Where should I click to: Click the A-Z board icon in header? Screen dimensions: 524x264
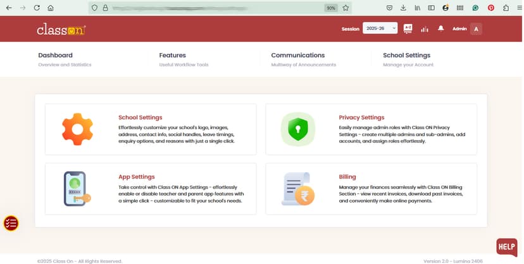(408, 28)
